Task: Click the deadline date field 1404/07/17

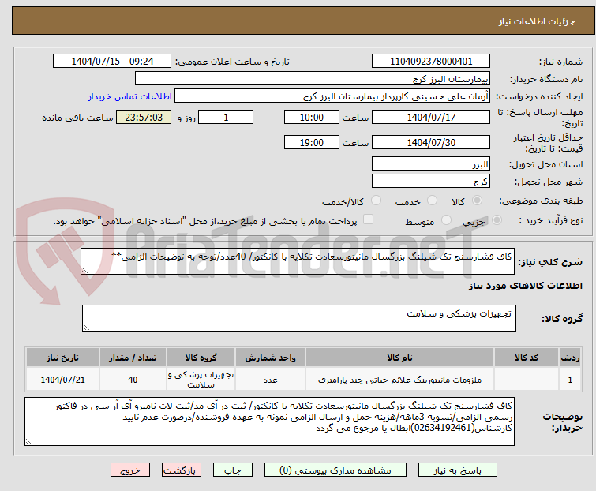Action: point(431,117)
